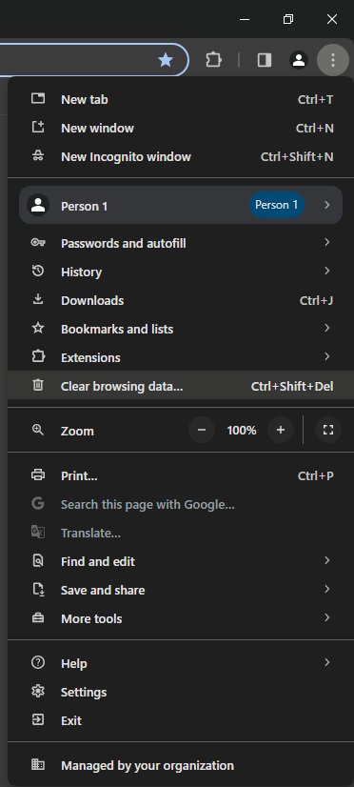Screen dimensions: 354x787
Task: Click the three-dot Chrome menu button
Action: pyautogui.click(x=332, y=60)
